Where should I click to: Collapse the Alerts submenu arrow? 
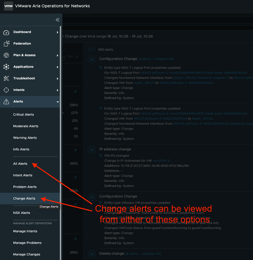click(x=58, y=102)
